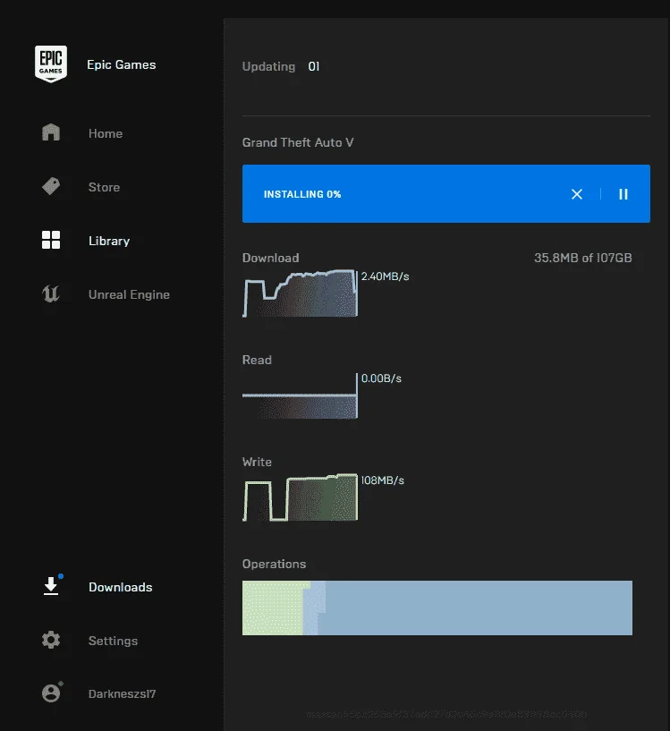Select the Downloads menu label
Screen dimensions: 670x731
click(120, 587)
